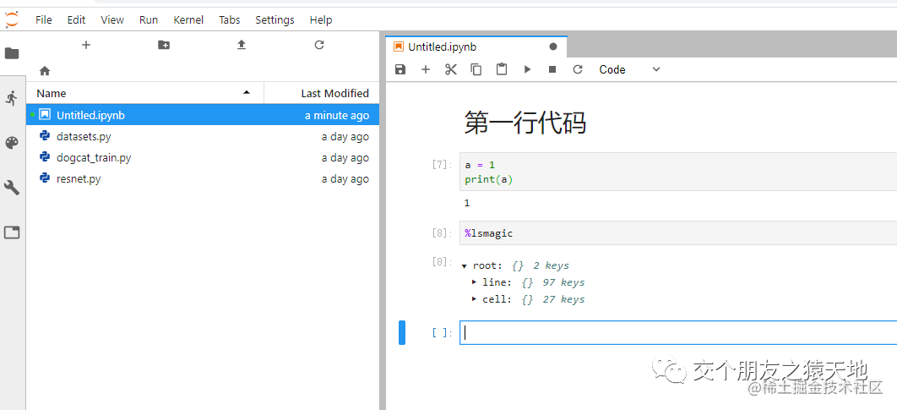Interrupt the kernel with stop icon
The image size is (897, 410).
click(x=552, y=69)
